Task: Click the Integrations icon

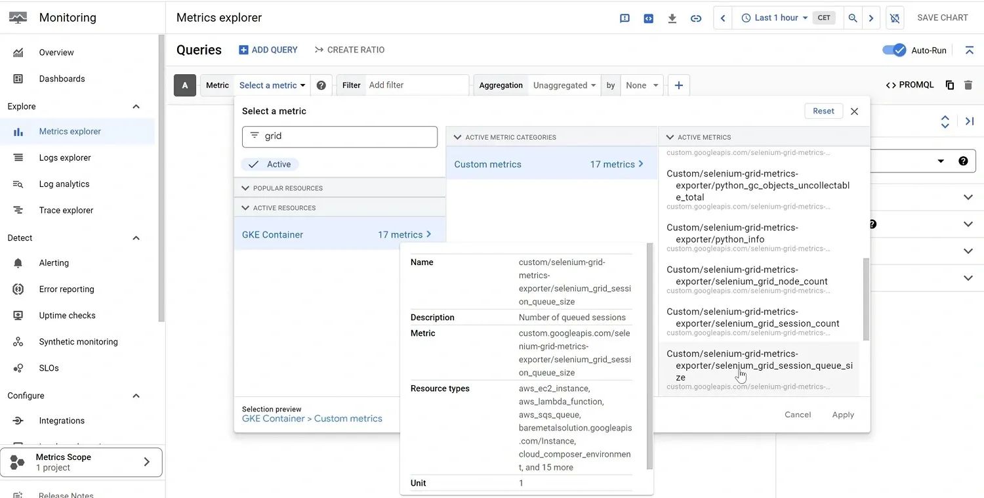Action: pos(18,421)
